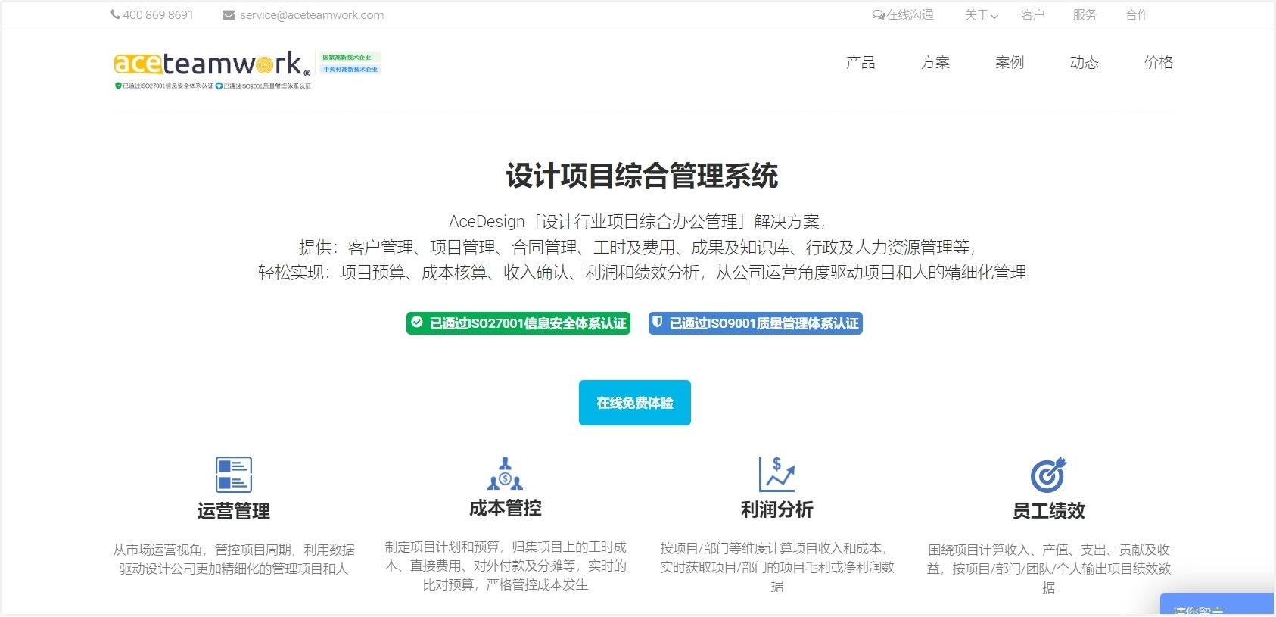Click the envelope email icon

pyautogui.click(x=228, y=15)
